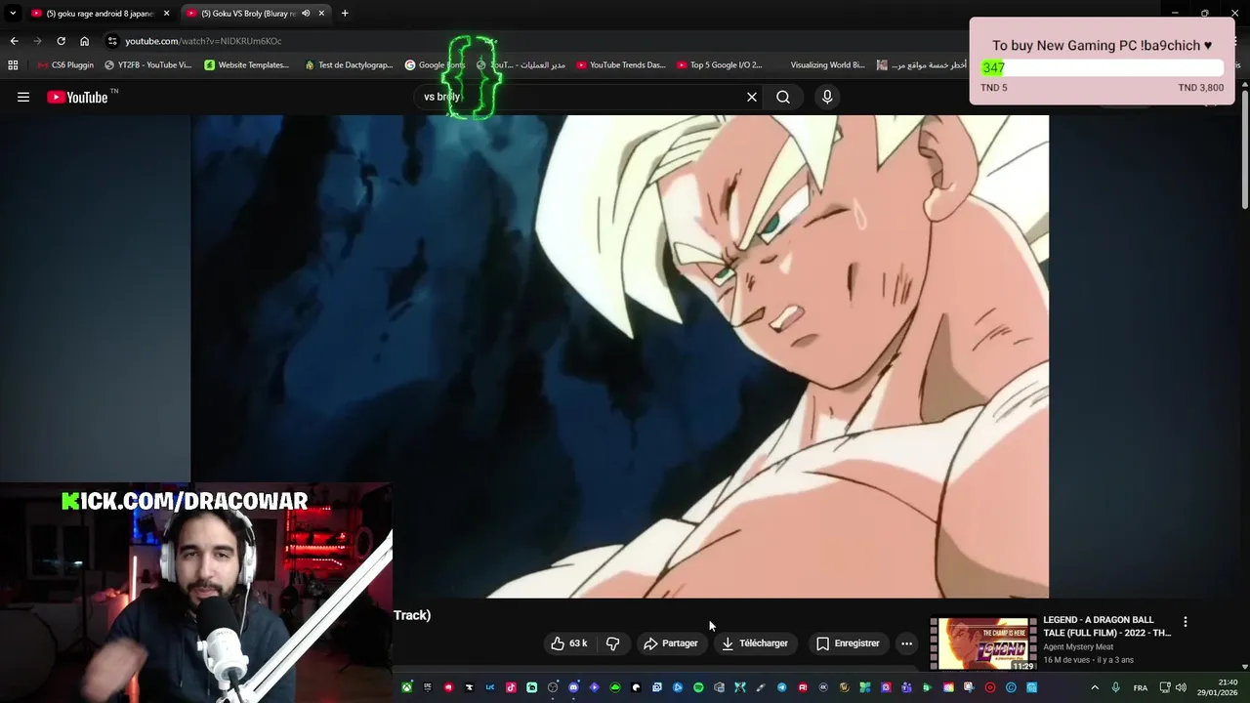The width and height of the screenshot is (1250, 703).
Task: Open OBS Studio from the taskbar
Action: [553, 687]
